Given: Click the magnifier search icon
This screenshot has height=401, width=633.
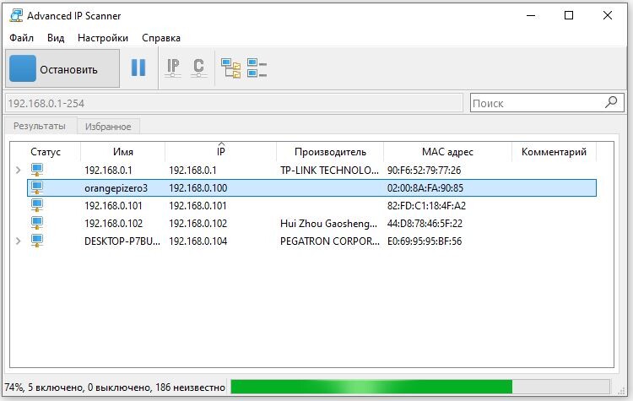Looking at the screenshot, I should point(611,103).
